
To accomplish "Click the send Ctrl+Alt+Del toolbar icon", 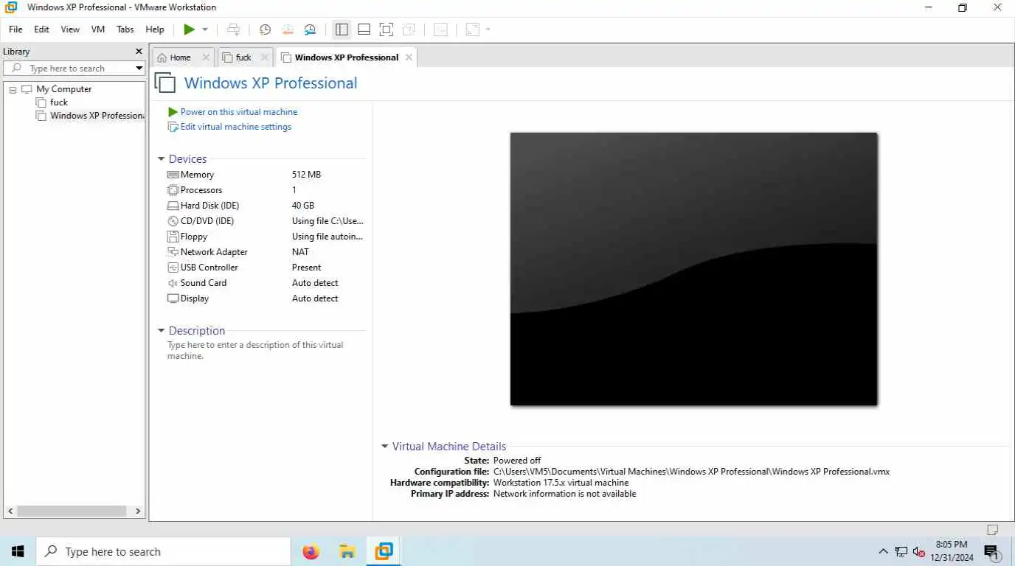I will [x=234, y=29].
